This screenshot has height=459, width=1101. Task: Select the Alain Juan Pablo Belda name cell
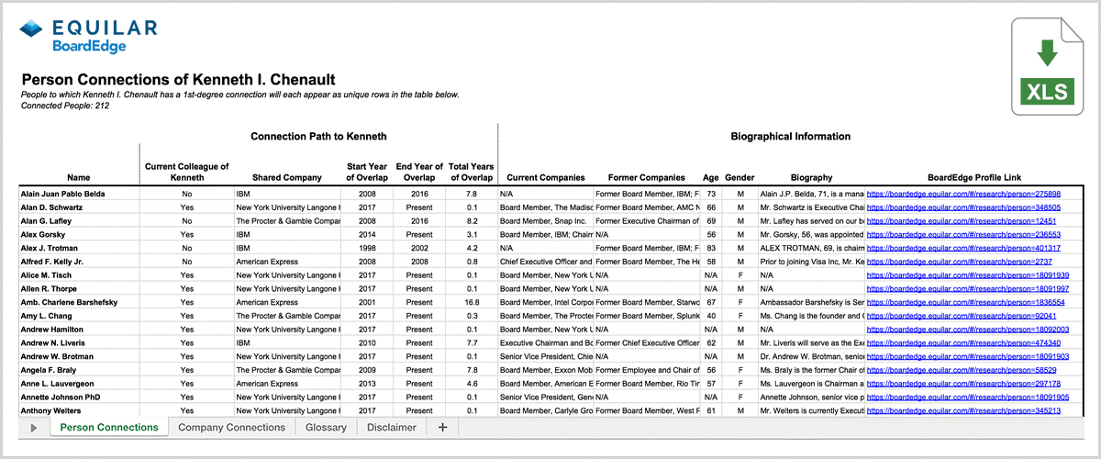point(79,195)
